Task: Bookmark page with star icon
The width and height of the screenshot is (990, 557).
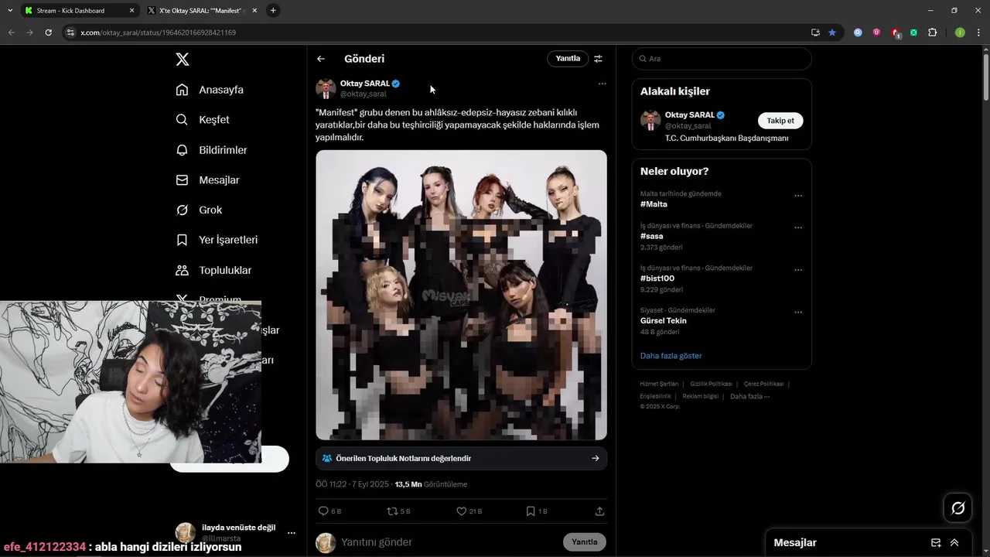Action: [x=832, y=32]
